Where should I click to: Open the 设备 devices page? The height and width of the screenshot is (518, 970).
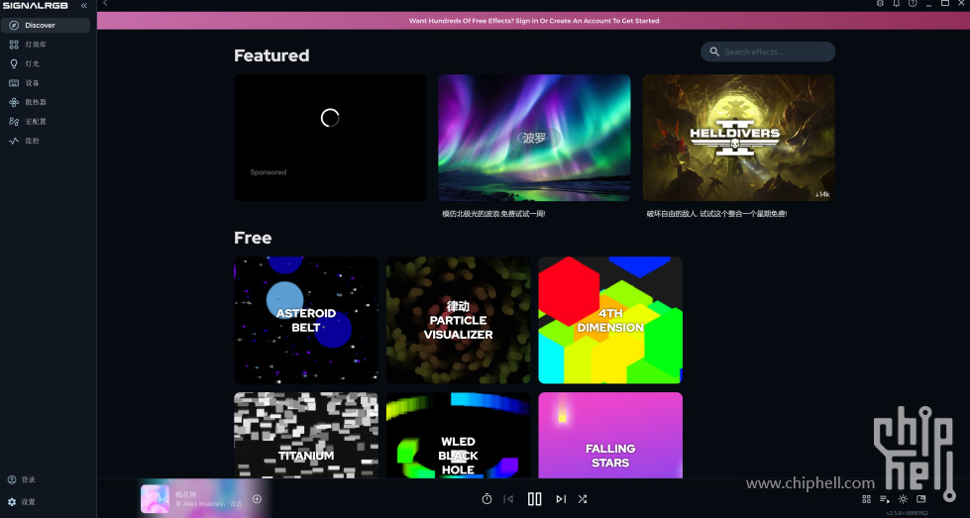point(46,83)
